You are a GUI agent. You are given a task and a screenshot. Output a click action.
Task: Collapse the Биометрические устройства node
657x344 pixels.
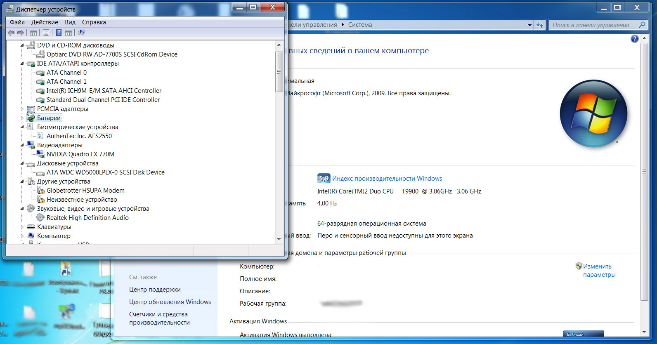click(22, 127)
